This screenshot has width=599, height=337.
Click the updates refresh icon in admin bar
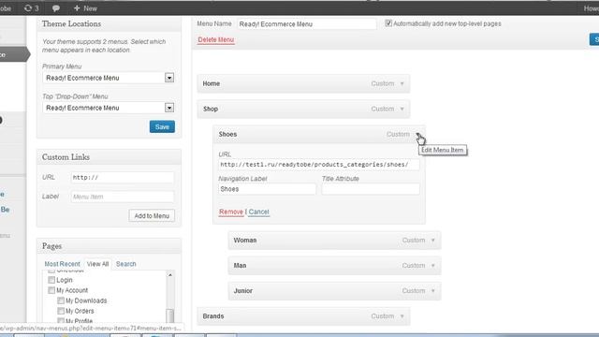pyautogui.click(x=28, y=8)
